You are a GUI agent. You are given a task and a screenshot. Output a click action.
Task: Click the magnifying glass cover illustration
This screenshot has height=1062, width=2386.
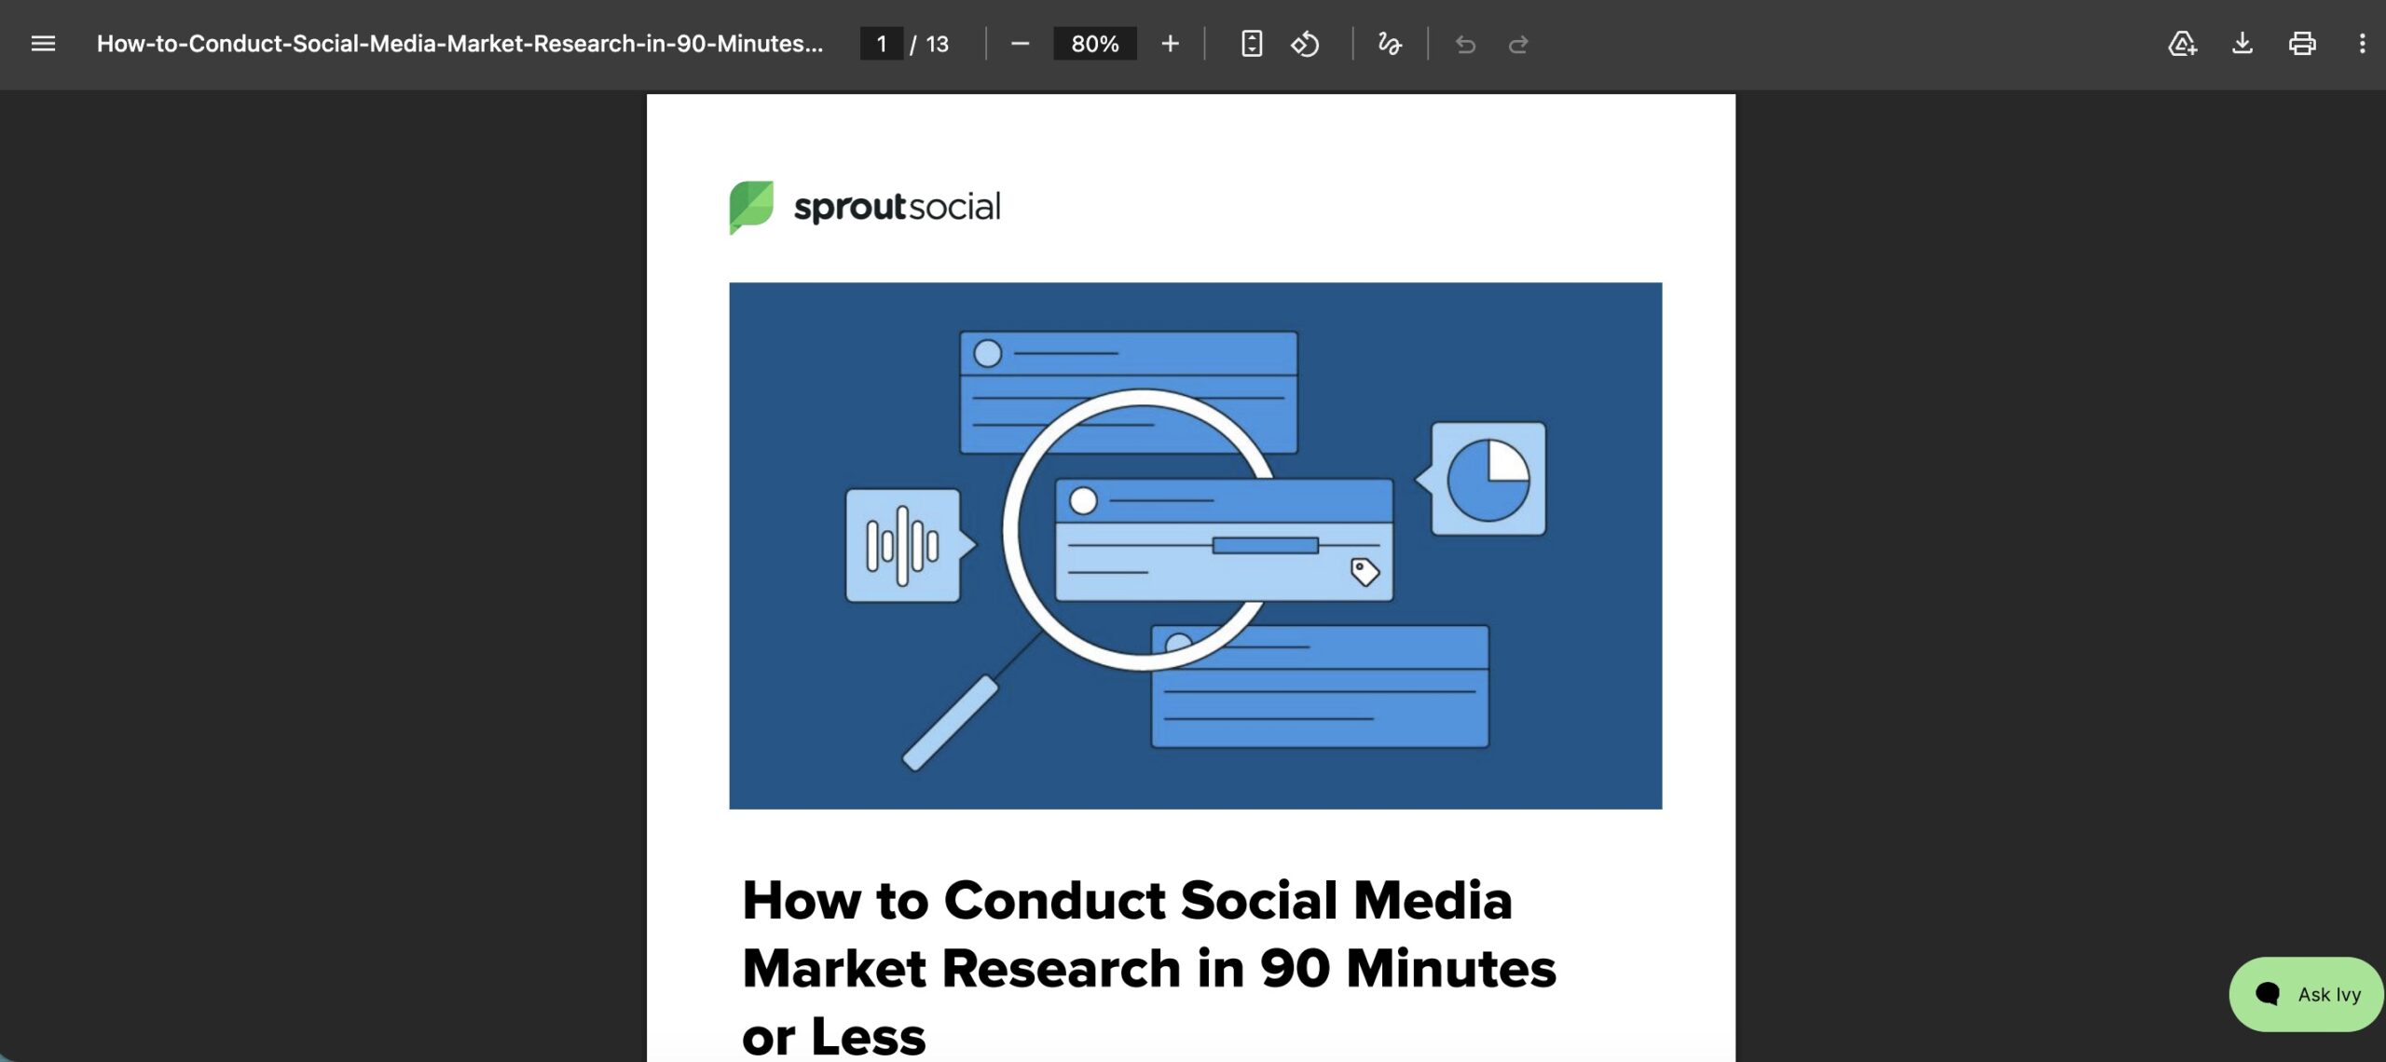pyautogui.click(x=1195, y=546)
